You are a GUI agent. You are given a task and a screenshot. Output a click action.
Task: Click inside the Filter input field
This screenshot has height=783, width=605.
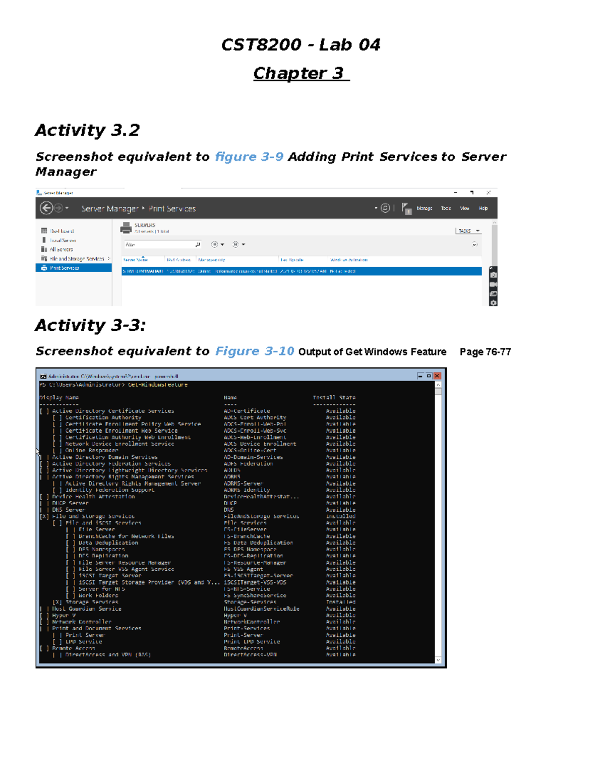pos(156,244)
